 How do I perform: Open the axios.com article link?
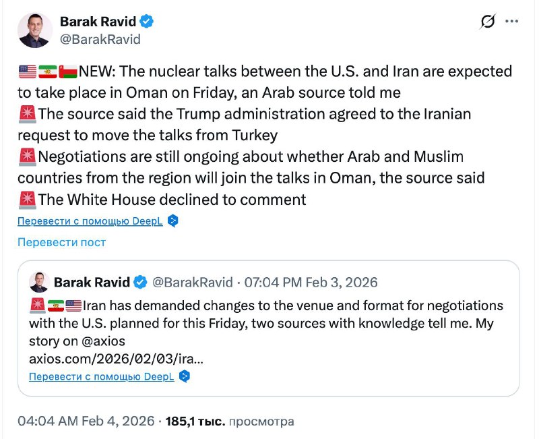pos(117,358)
